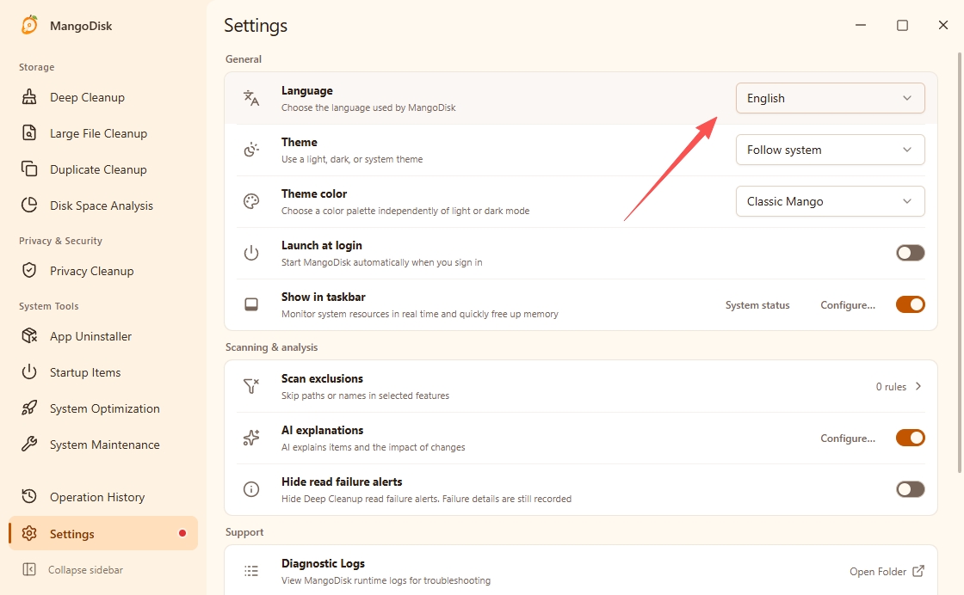Click the Operation History clock icon
Image resolution: width=964 pixels, height=595 pixels.
click(x=29, y=496)
